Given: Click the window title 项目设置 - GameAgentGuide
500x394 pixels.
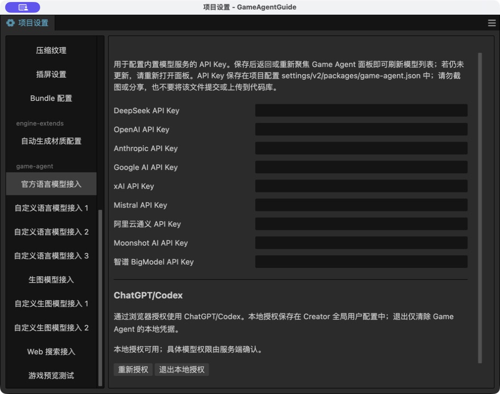Looking at the screenshot, I should pyautogui.click(x=249, y=7).
